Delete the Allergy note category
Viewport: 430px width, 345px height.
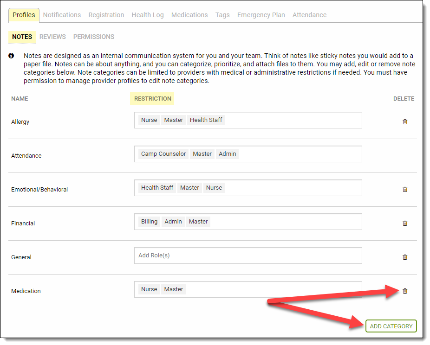coord(405,121)
